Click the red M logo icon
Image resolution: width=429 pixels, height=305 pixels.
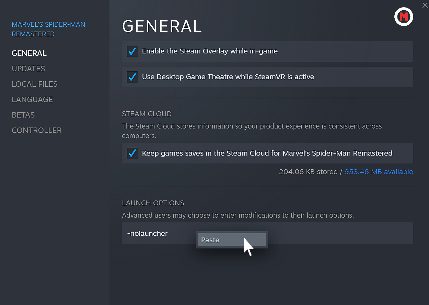point(404,16)
